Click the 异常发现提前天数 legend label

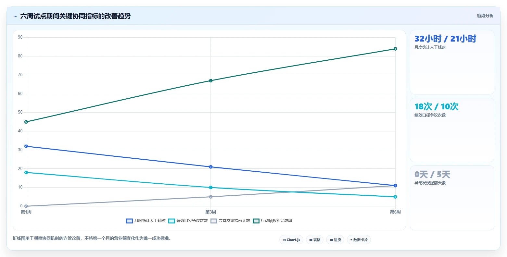pyautogui.click(x=234, y=221)
